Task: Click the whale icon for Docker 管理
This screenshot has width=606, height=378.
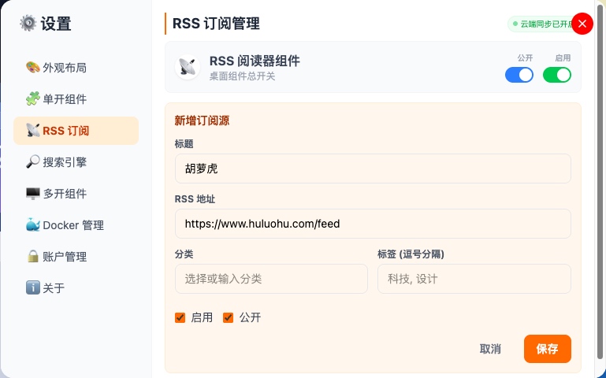Action: (x=33, y=224)
